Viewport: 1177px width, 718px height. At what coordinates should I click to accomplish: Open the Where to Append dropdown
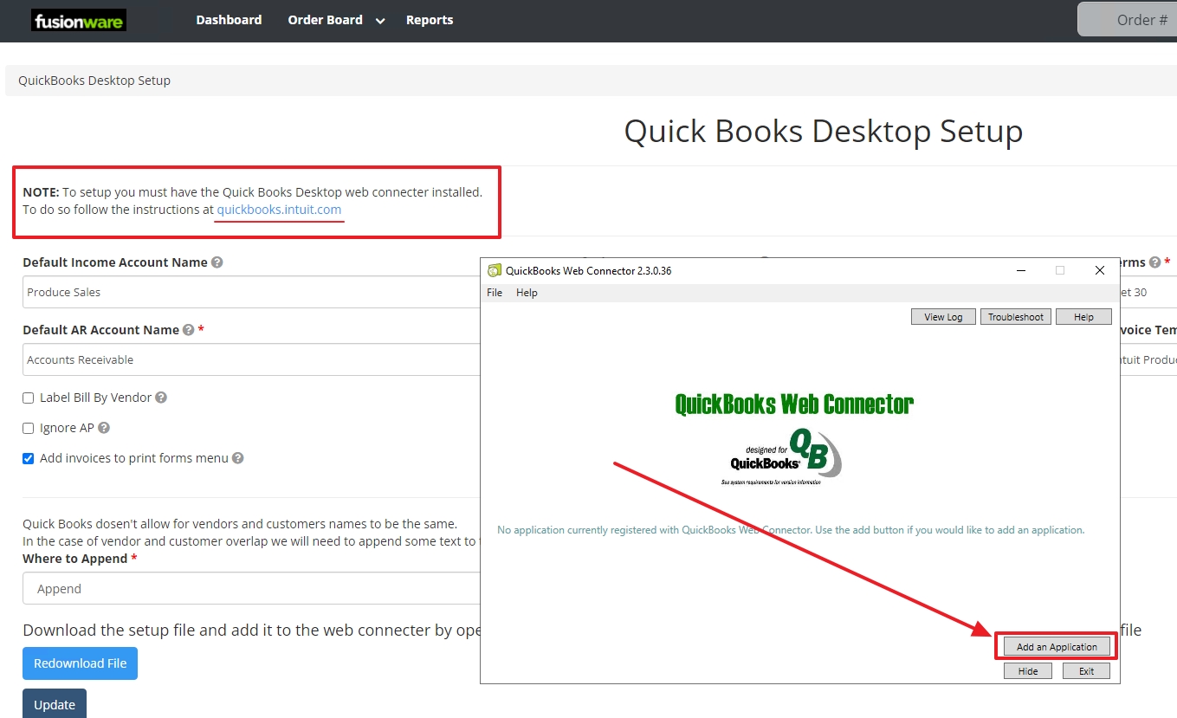pyautogui.click(x=251, y=589)
